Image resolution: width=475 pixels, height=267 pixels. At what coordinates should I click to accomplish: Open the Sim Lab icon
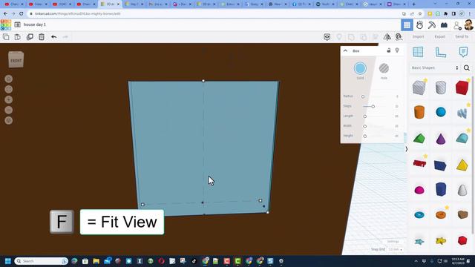click(x=419, y=25)
